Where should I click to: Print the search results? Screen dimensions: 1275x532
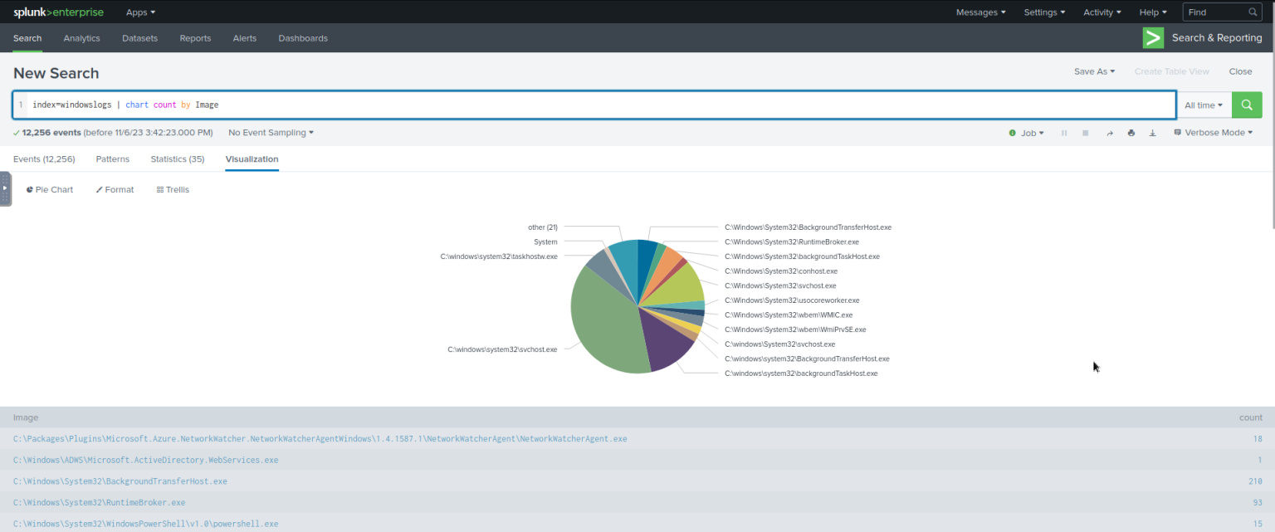point(1131,132)
